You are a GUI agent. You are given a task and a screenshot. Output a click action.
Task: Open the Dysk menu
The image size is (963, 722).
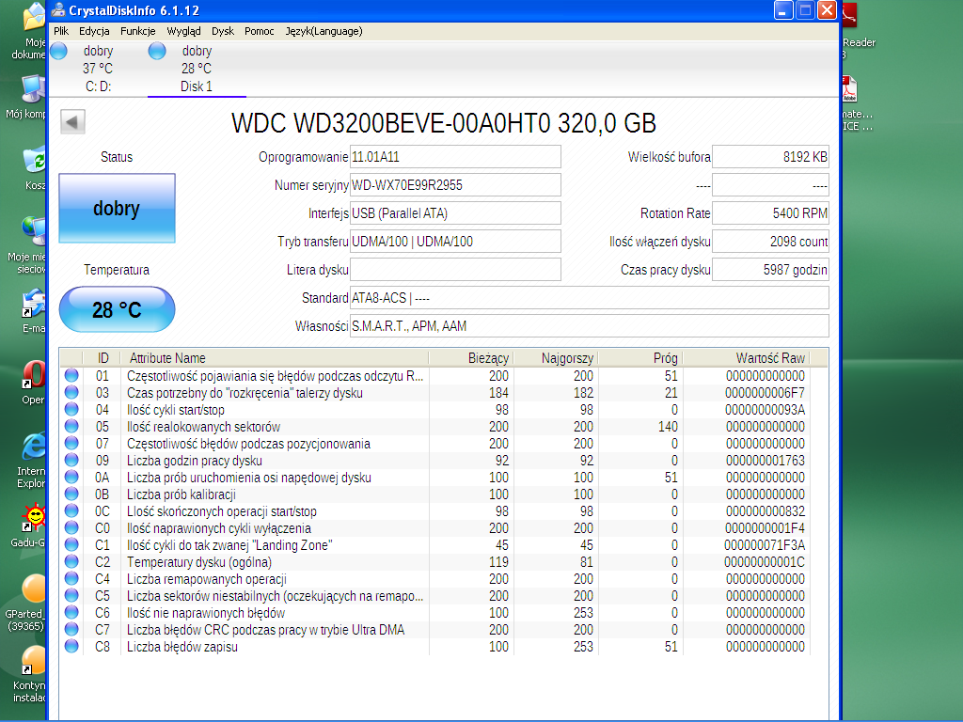pos(222,31)
